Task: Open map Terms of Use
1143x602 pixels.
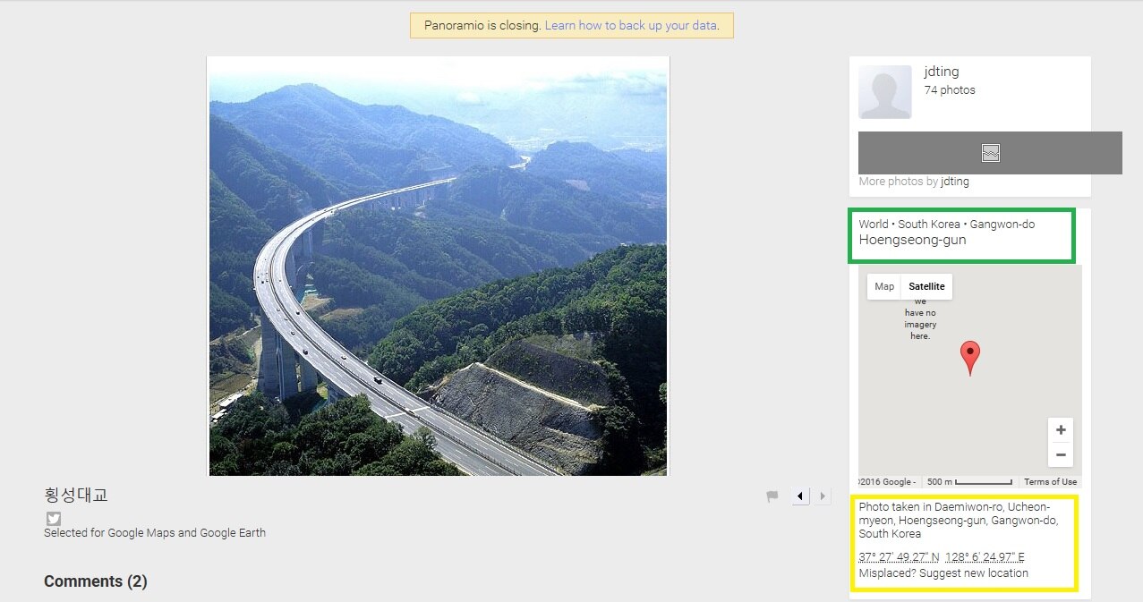Action: pyautogui.click(x=1050, y=482)
